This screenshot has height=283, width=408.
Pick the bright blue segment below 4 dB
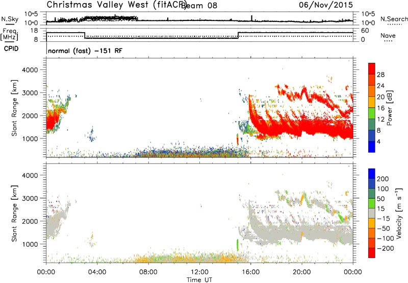[x=372, y=147]
